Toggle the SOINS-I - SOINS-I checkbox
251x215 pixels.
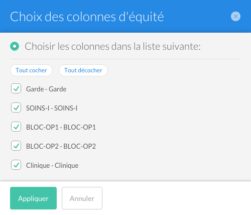click(16, 107)
